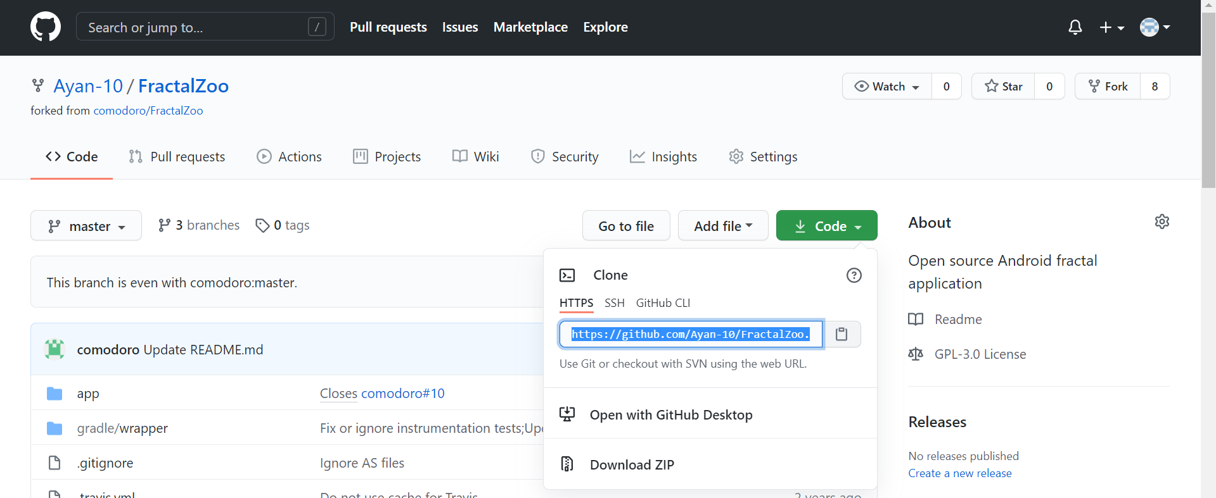Click the .gitignore file icon
The height and width of the screenshot is (498, 1216).
click(x=54, y=463)
